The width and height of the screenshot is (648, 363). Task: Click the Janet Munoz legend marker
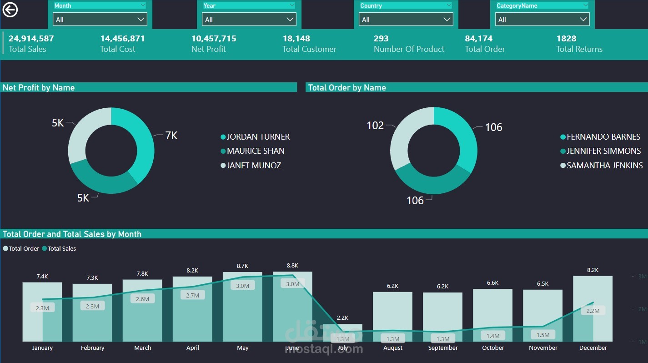[x=223, y=166]
